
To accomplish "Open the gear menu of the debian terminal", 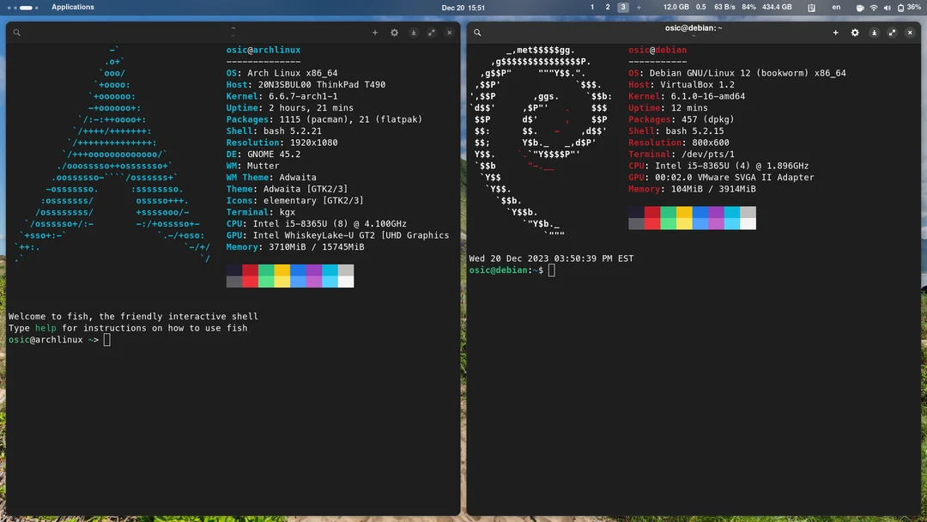I will [855, 32].
